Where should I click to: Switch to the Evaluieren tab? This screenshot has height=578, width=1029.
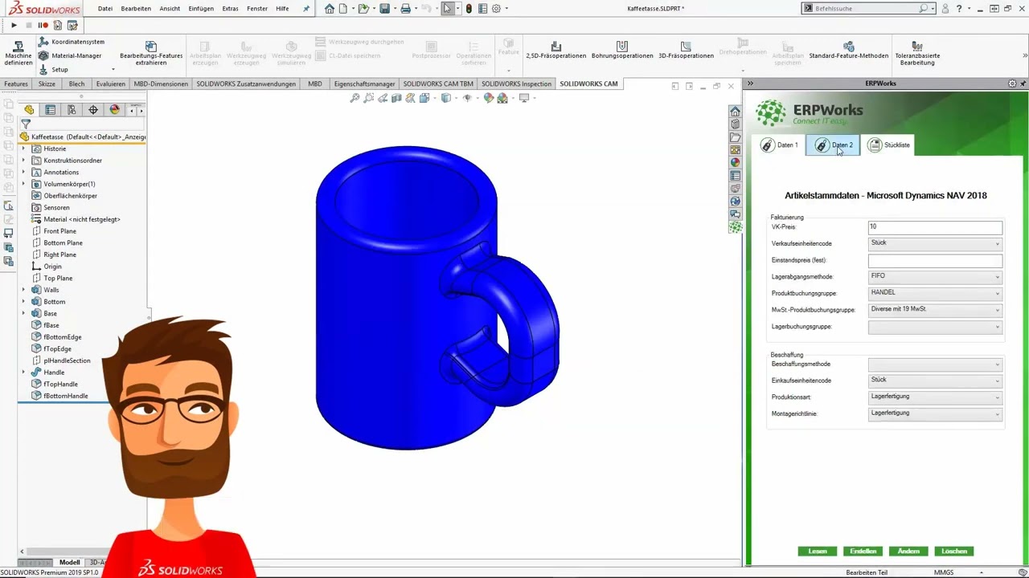(110, 83)
